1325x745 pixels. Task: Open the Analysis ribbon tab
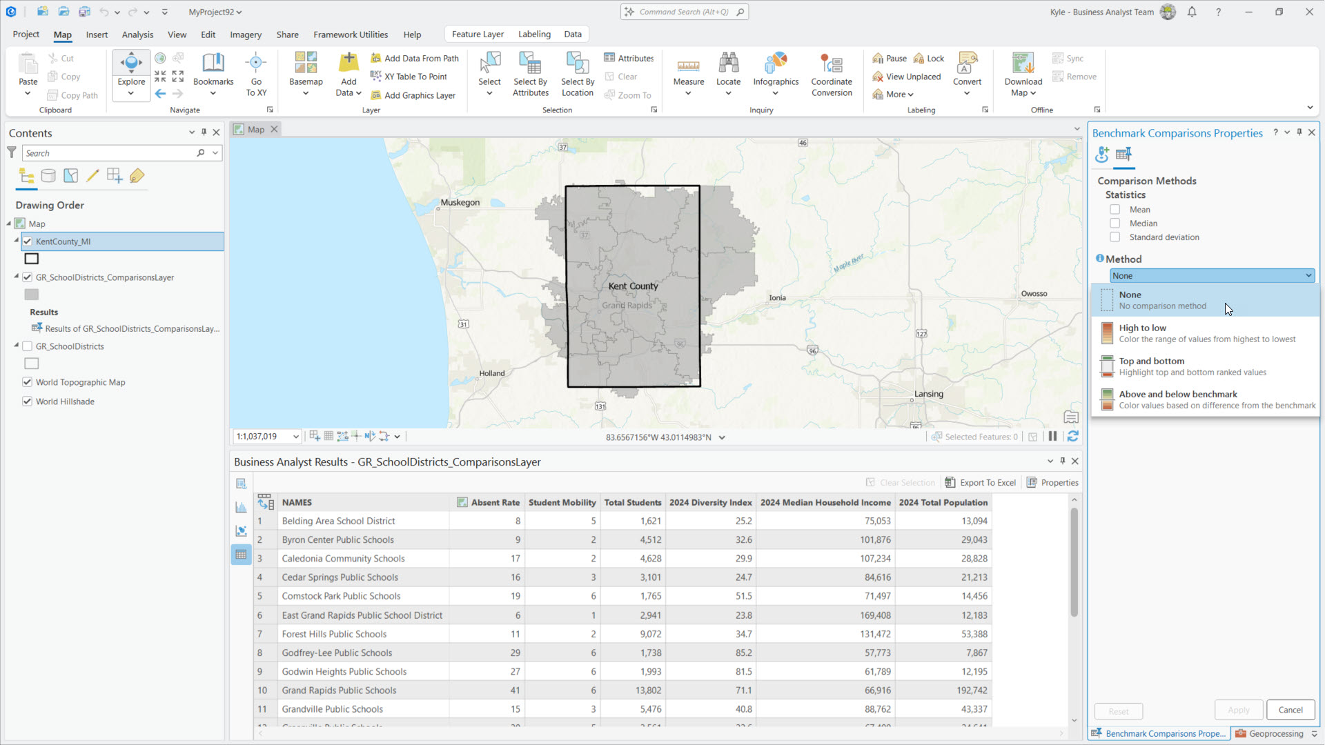coord(137,34)
